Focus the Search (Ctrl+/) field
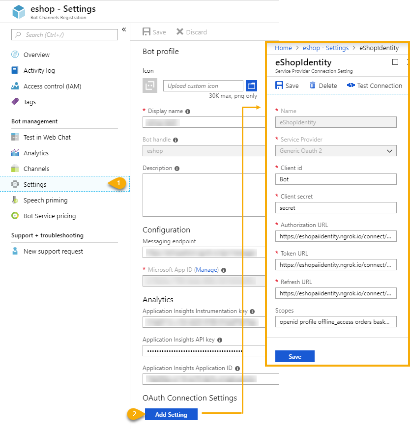410x429 pixels. (x=64, y=35)
